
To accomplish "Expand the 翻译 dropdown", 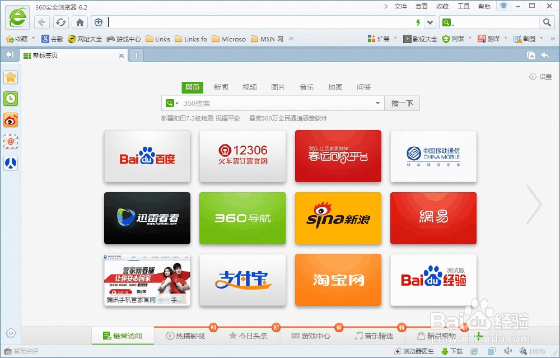I will tap(506, 38).
